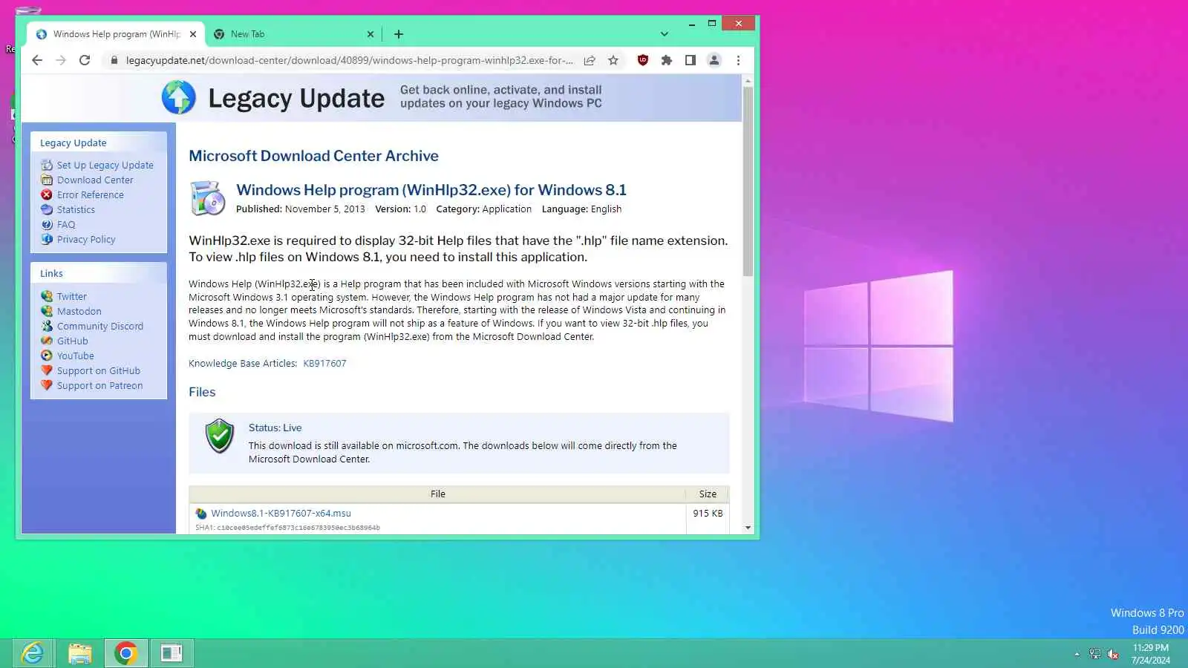1188x668 pixels.
Task: Open Internet Explorer from the taskbar
Action: click(33, 653)
